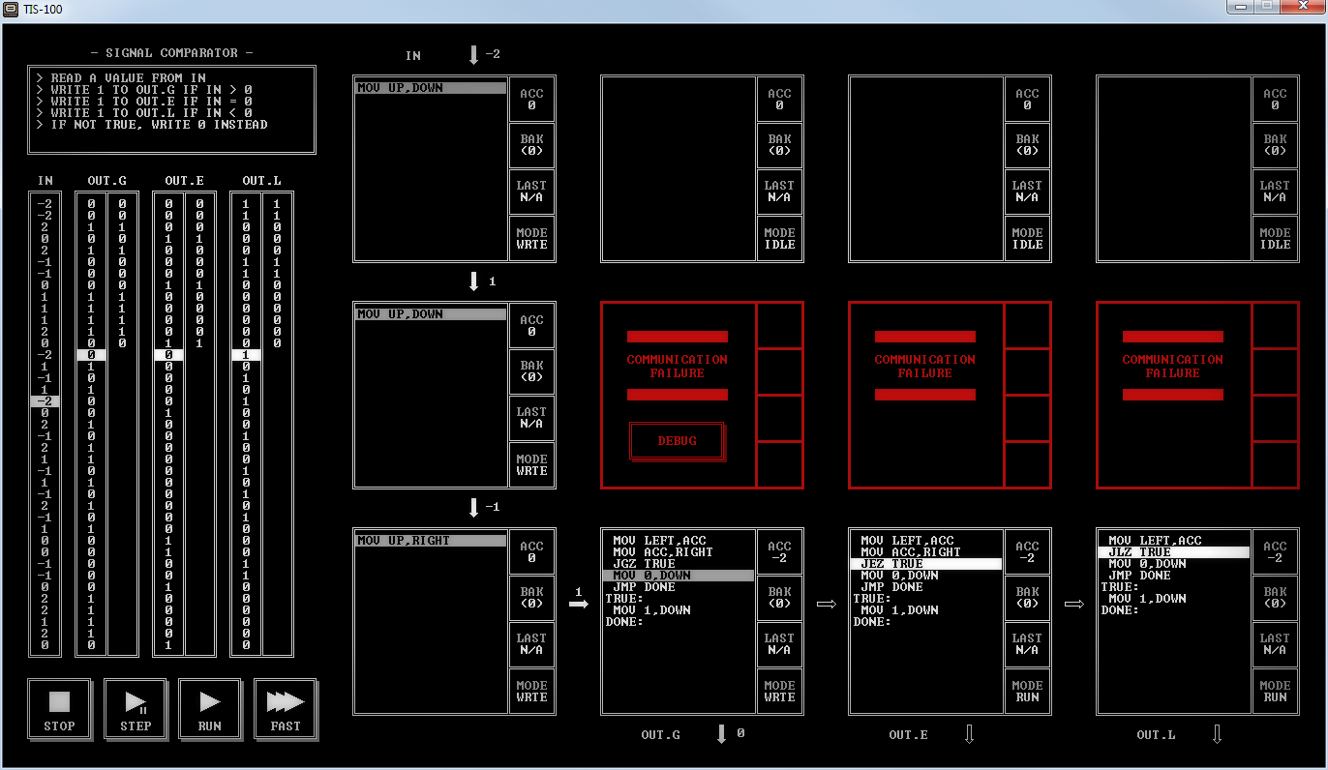Viewport: 1328px width, 770px height.
Task: Click the TRUE: label in the JLZ node
Action: (1120, 587)
